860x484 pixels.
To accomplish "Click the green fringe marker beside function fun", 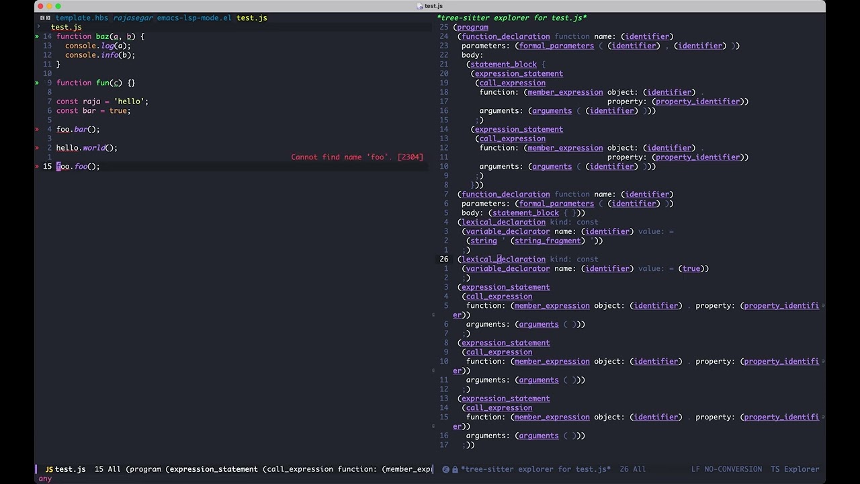I will [37, 83].
